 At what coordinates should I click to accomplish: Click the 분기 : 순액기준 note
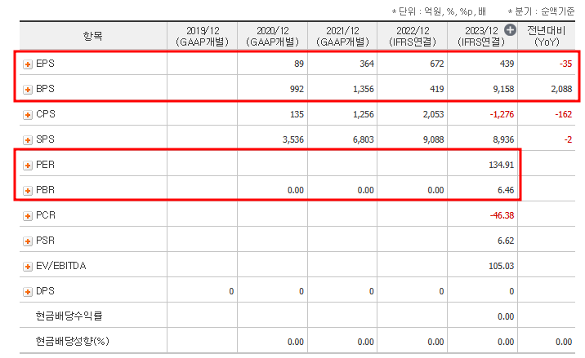pyautogui.click(x=541, y=11)
